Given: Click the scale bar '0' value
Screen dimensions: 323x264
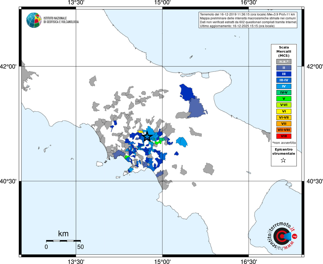Looking at the screenshot, I should [46, 247].
